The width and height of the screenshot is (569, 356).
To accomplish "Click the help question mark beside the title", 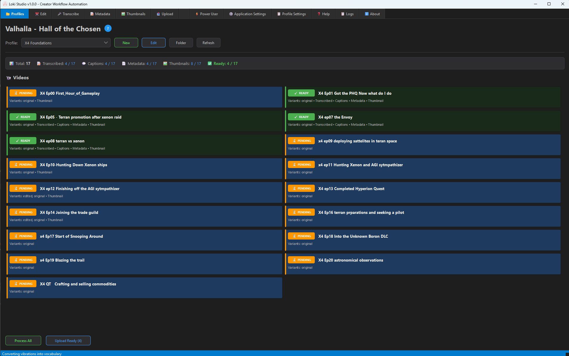I will pyautogui.click(x=108, y=28).
